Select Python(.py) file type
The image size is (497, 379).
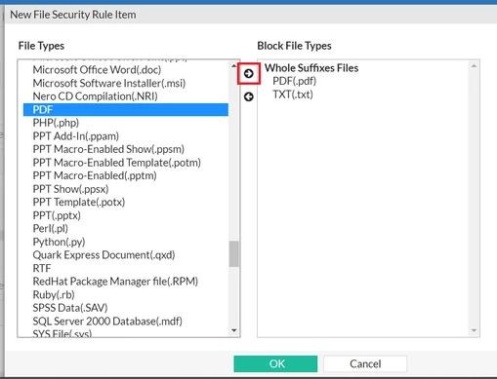coord(59,242)
